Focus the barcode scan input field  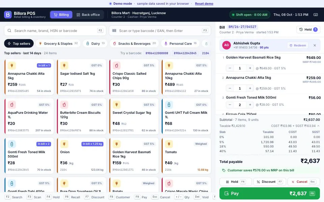pos(160,31)
